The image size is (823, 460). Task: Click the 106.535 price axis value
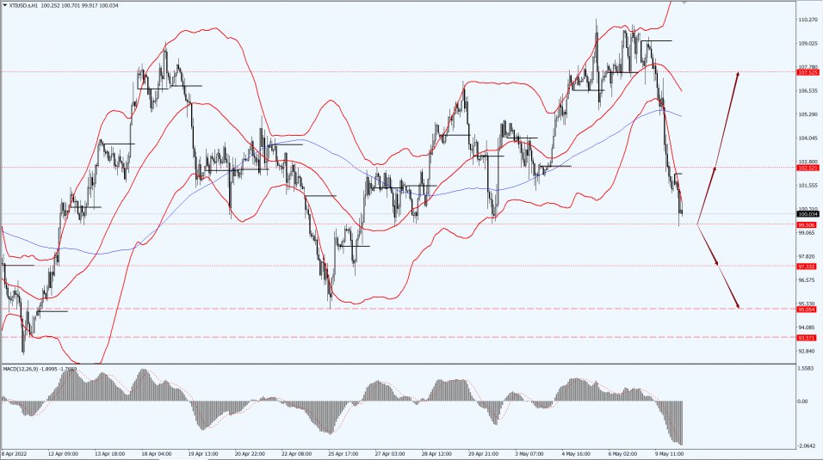click(x=808, y=91)
